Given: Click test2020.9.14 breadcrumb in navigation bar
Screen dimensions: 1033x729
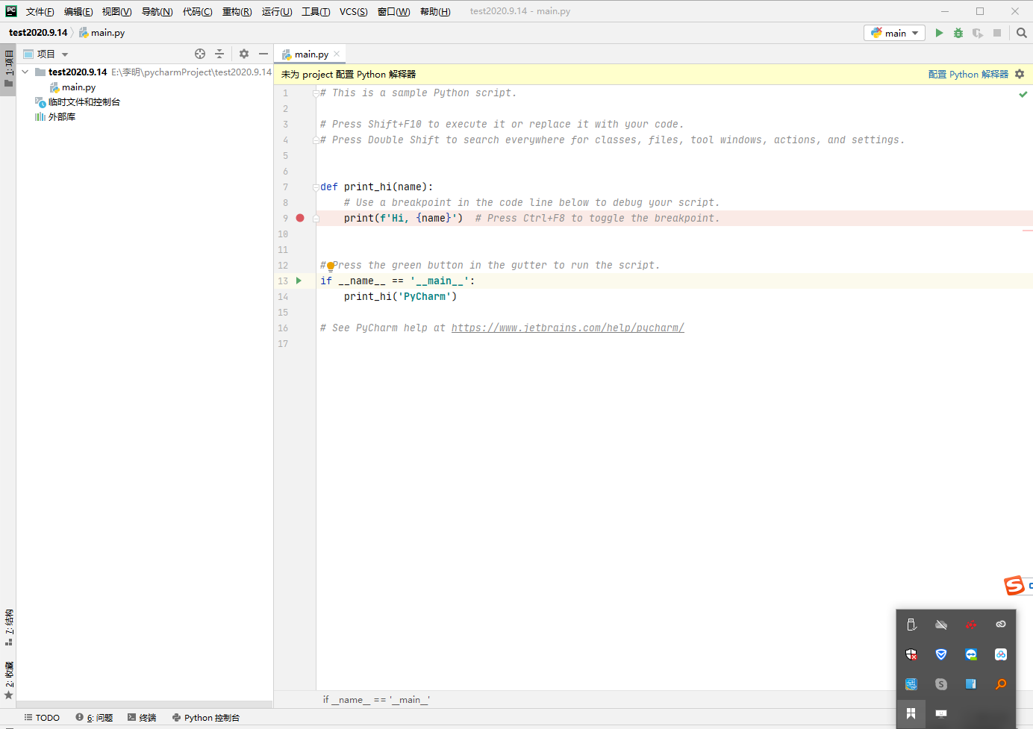Looking at the screenshot, I should pyautogui.click(x=38, y=33).
